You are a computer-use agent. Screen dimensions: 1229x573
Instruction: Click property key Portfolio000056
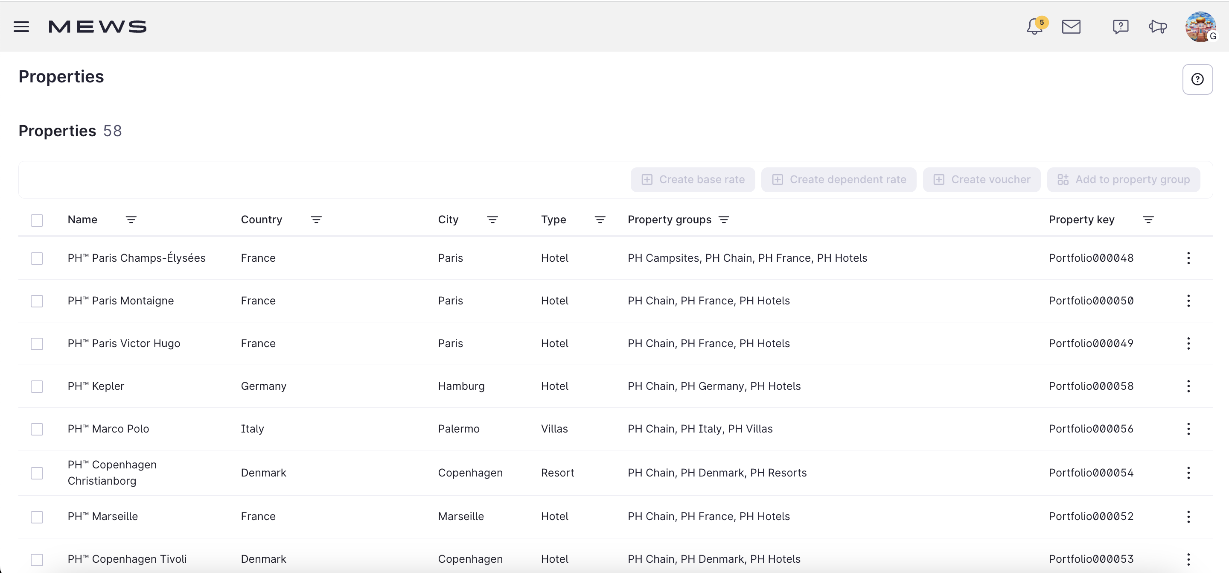coord(1091,429)
